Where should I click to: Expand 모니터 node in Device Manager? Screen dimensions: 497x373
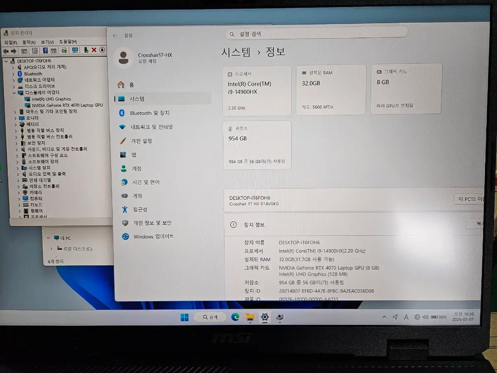click(x=16, y=118)
